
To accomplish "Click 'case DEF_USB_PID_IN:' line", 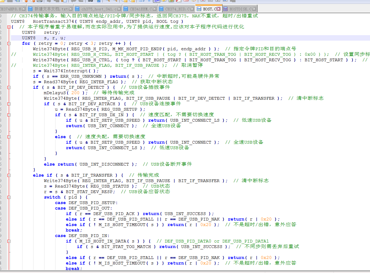I will (82, 236).
